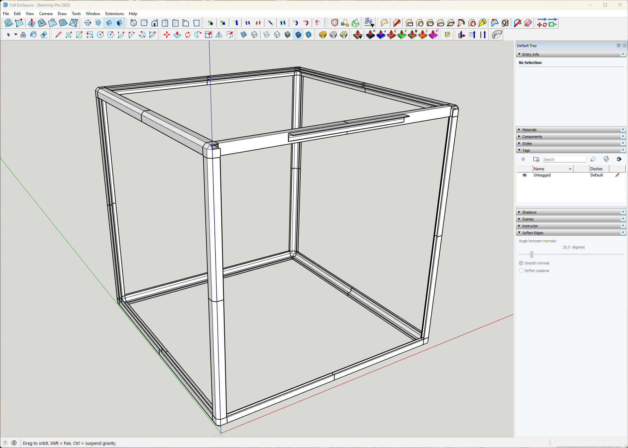
Task: Expand the Instructor panel
Action: click(x=520, y=226)
